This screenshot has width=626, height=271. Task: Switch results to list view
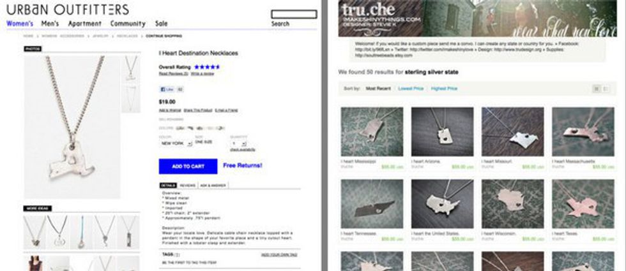[x=606, y=89]
